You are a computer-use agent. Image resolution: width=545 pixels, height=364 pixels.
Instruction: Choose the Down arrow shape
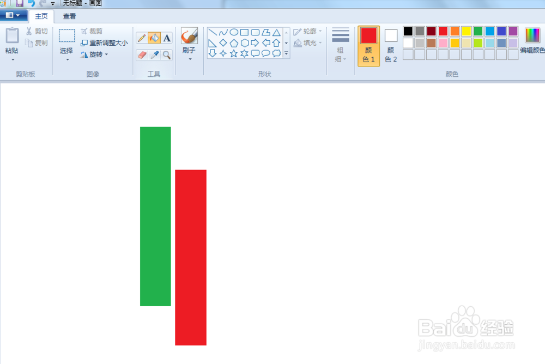pyautogui.click(x=213, y=53)
